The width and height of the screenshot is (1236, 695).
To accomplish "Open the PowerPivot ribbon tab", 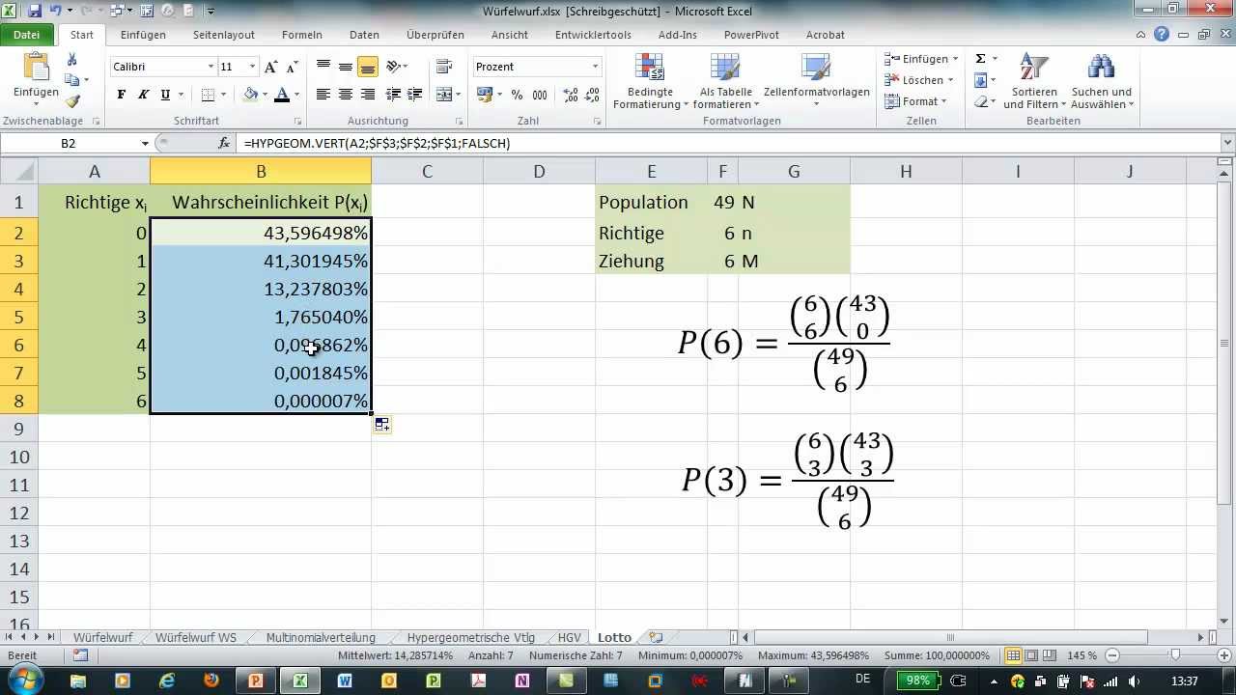I will coord(751,35).
